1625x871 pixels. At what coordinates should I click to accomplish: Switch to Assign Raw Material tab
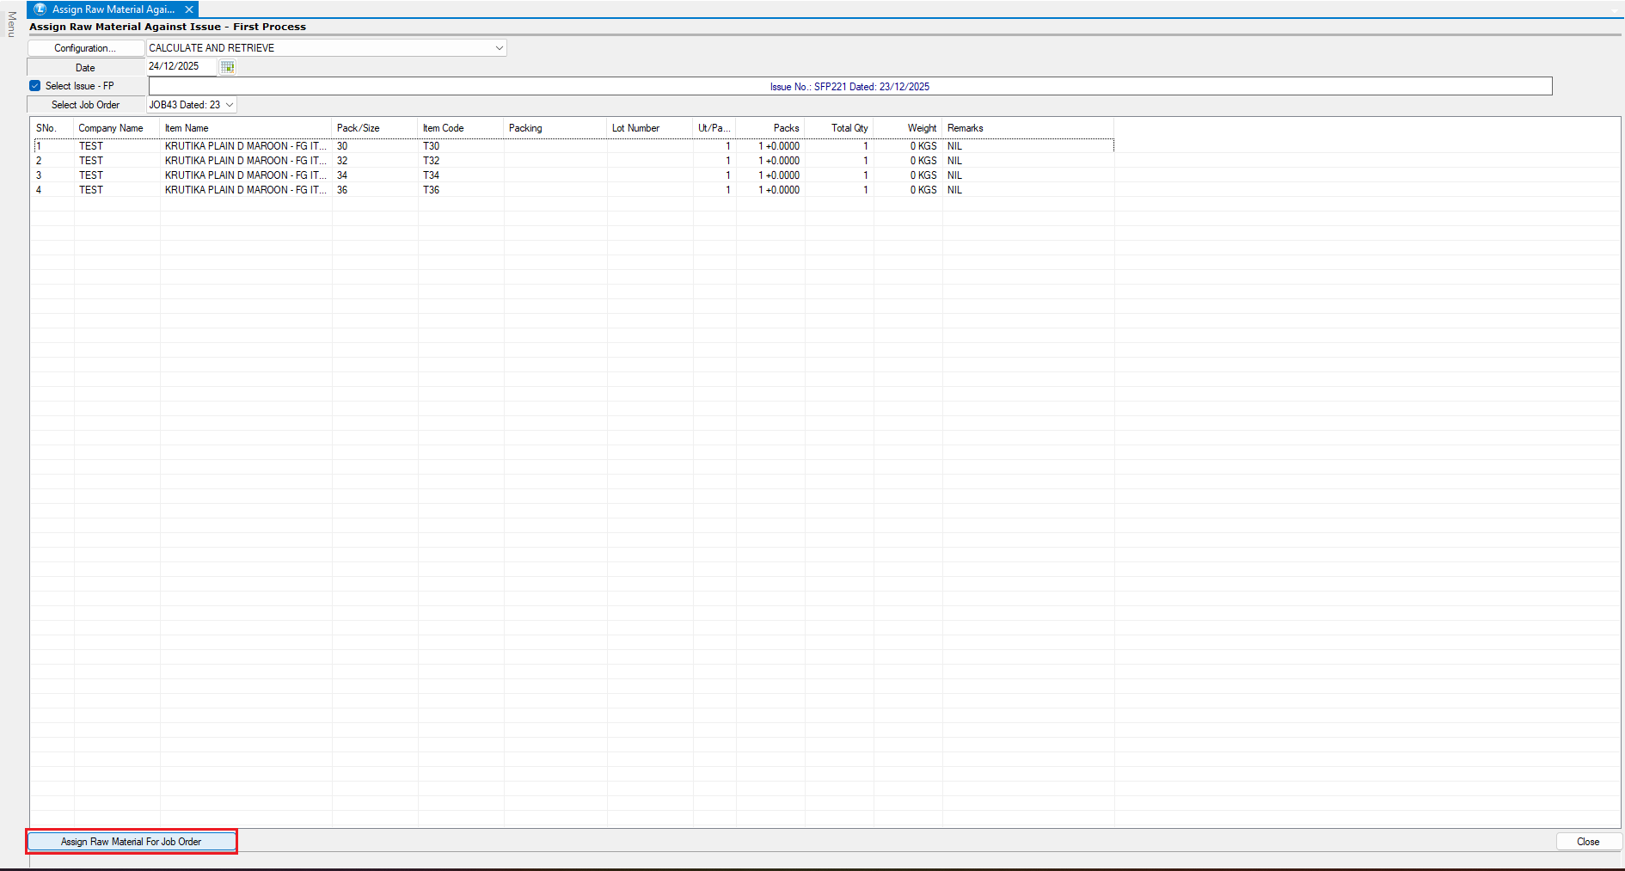[113, 9]
